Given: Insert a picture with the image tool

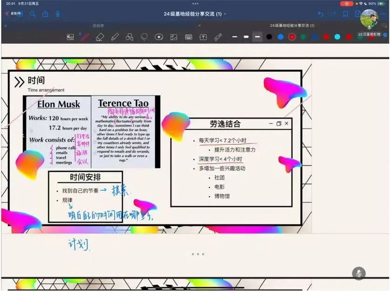Looking at the screenshot, I should pyautogui.click(x=173, y=37).
